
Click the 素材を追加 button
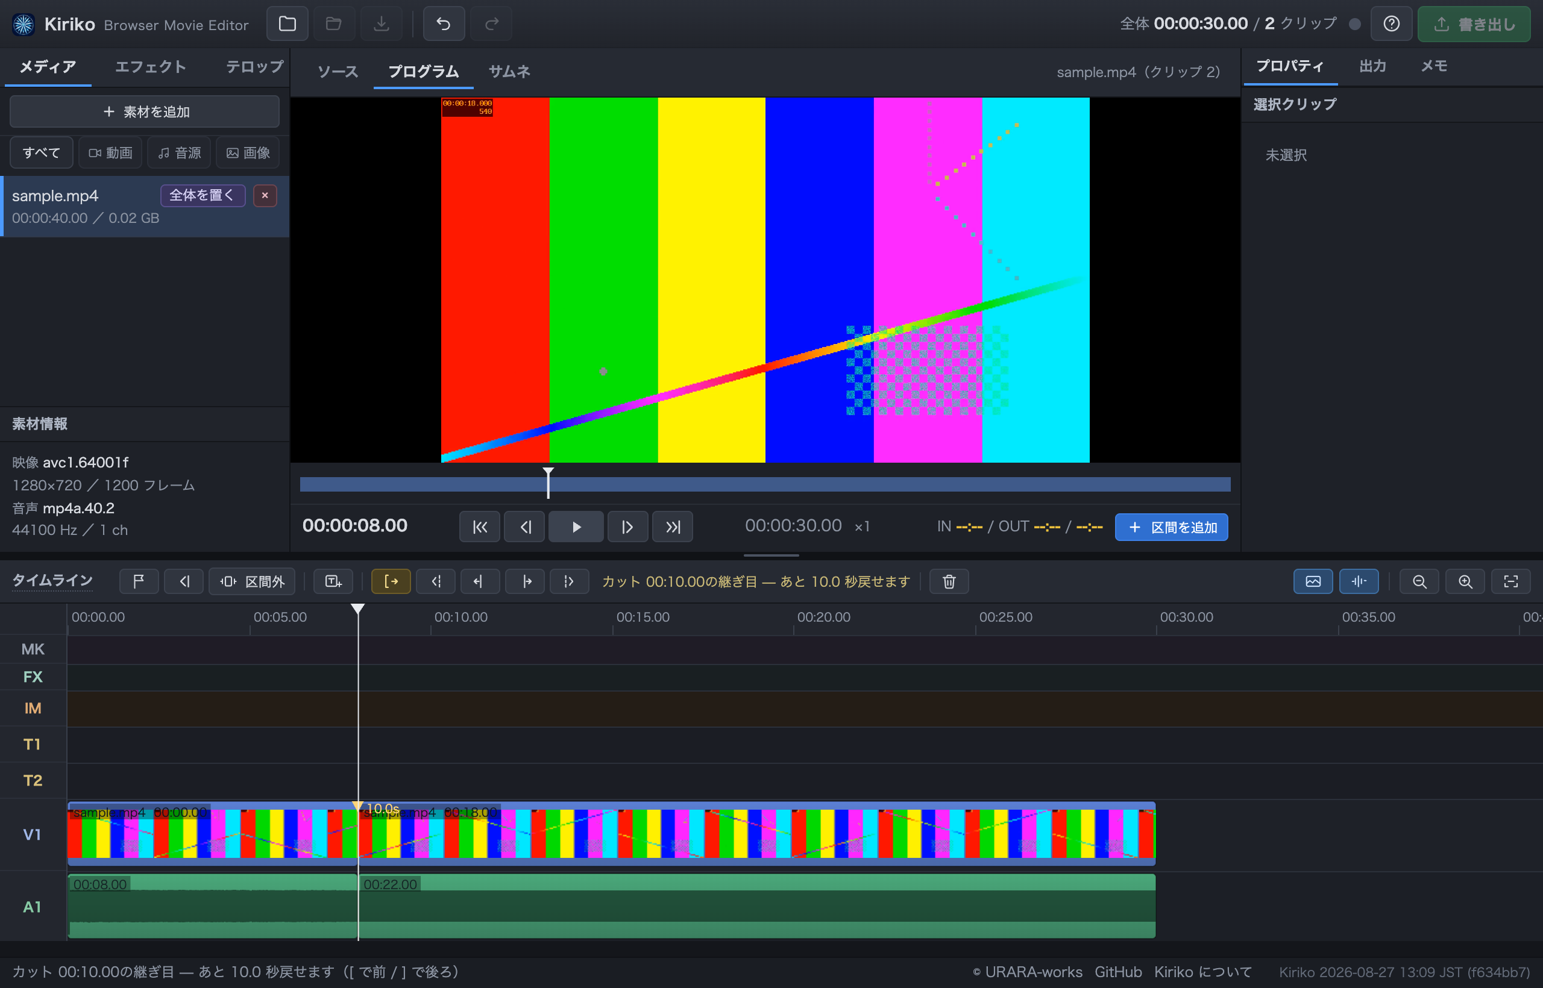[x=145, y=111]
